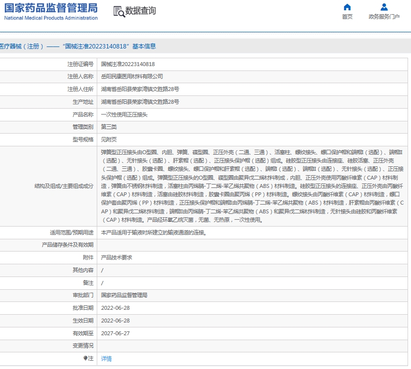Click the 生产地址 label
Viewport: 411px width, 369px height.
click(x=83, y=102)
